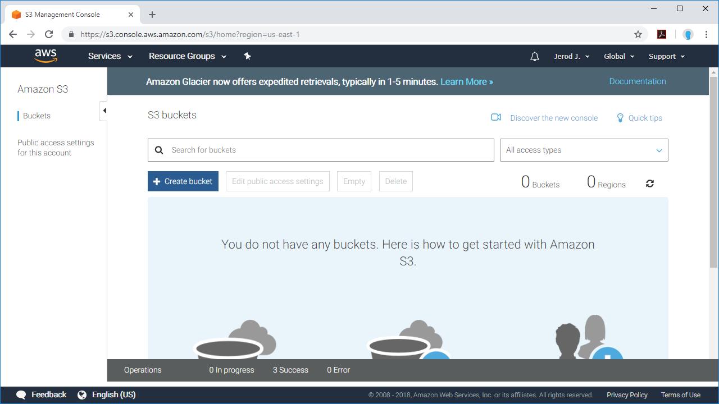Image resolution: width=719 pixels, height=404 pixels.
Task: Collapse the Amazon S3 sidebar panel
Action: pyautogui.click(x=103, y=111)
